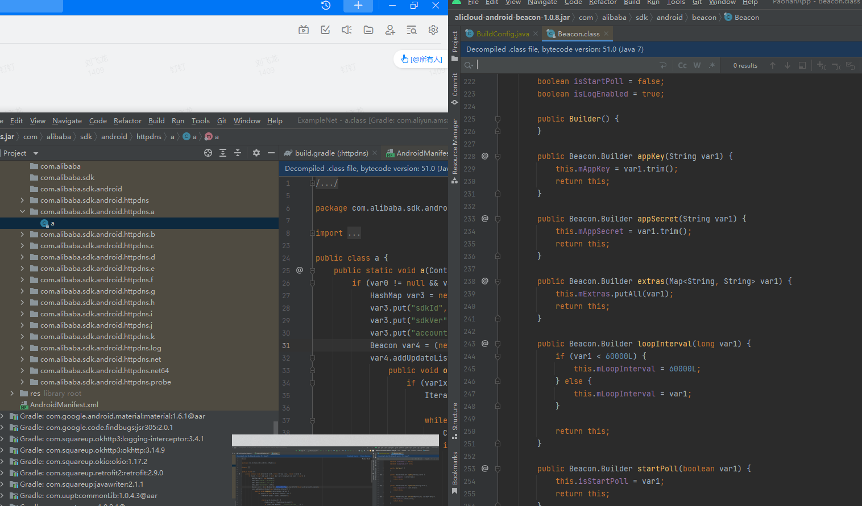Expand the com.alibaba.sdk.android.httpdns.b package
Screen dimensions: 862x506
(x=22, y=234)
